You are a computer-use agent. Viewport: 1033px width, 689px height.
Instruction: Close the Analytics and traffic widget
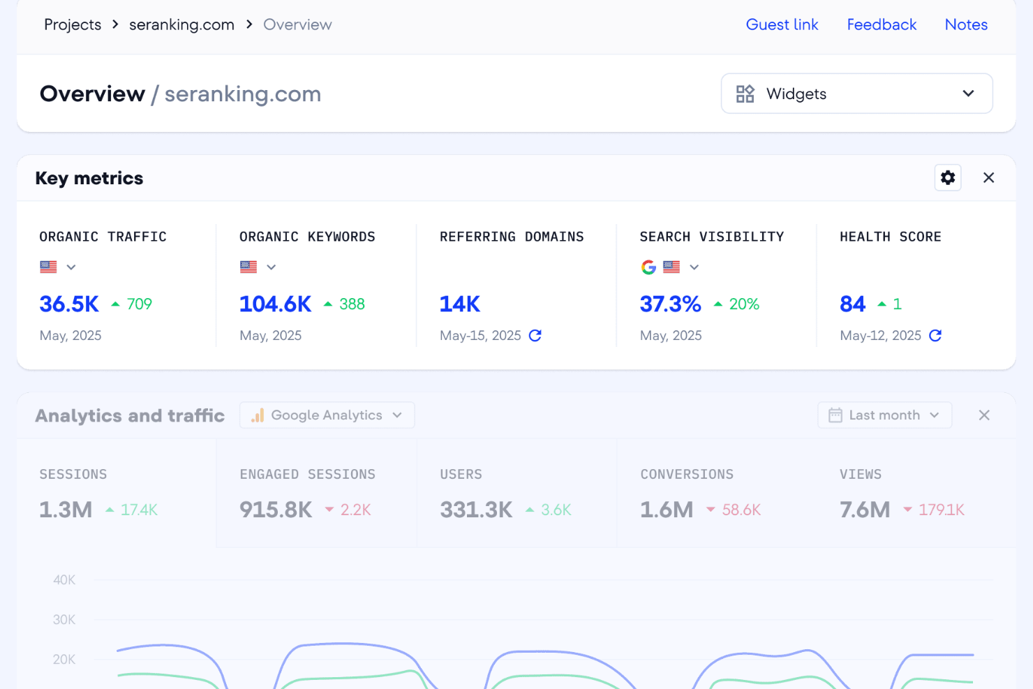[x=984, y=415]
